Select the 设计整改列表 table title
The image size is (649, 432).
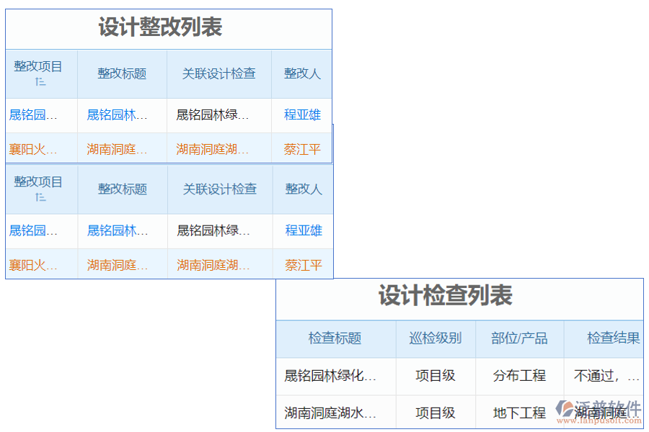point(160,29)
